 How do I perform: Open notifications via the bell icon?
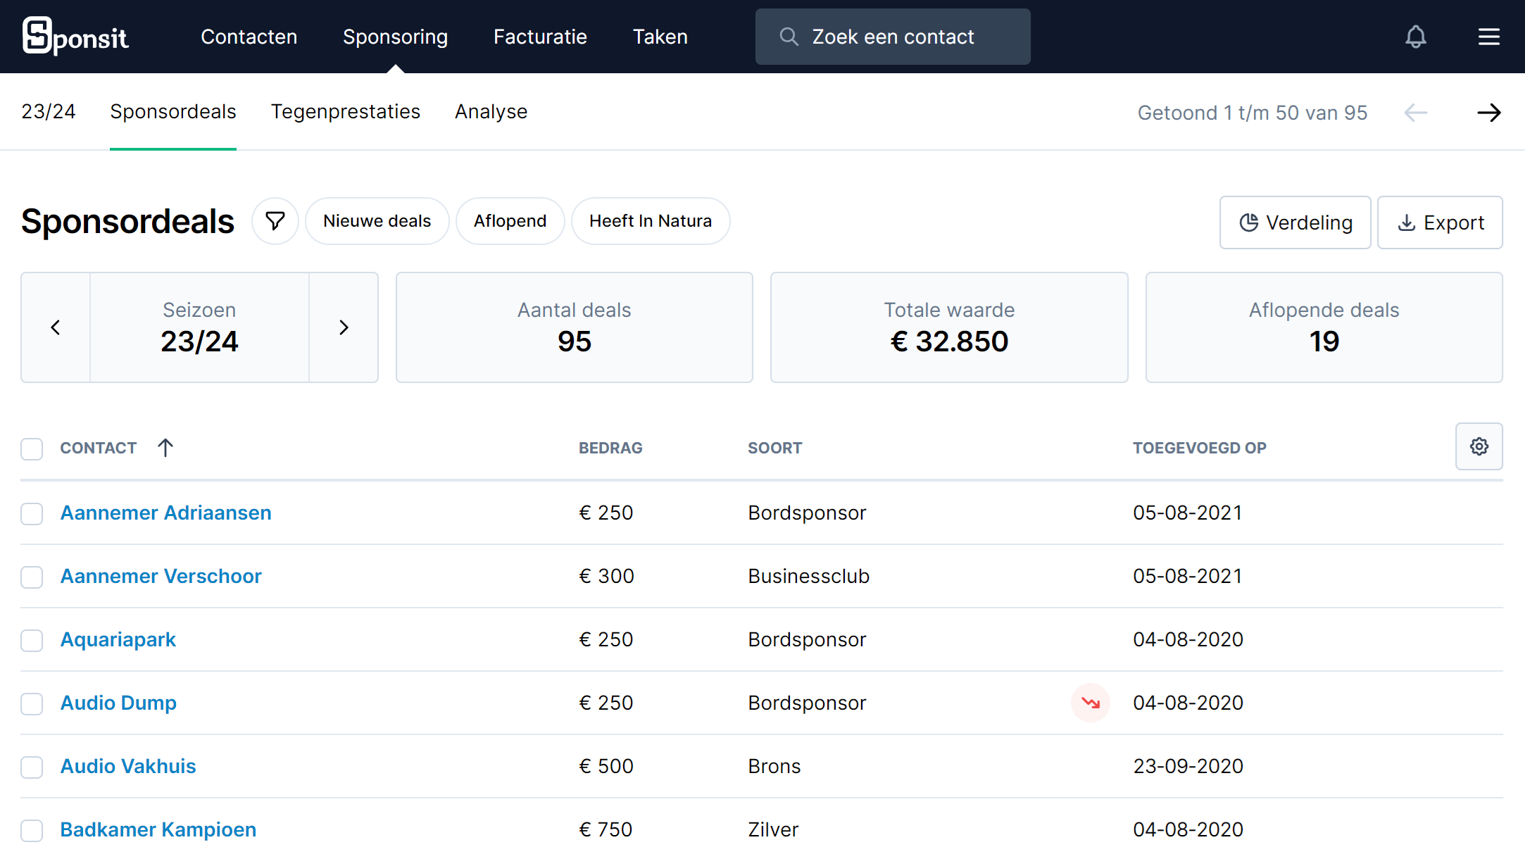1416,37
